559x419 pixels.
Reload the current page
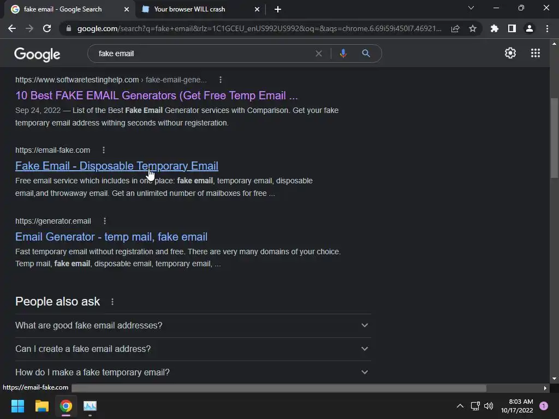(x=47, y=28)
